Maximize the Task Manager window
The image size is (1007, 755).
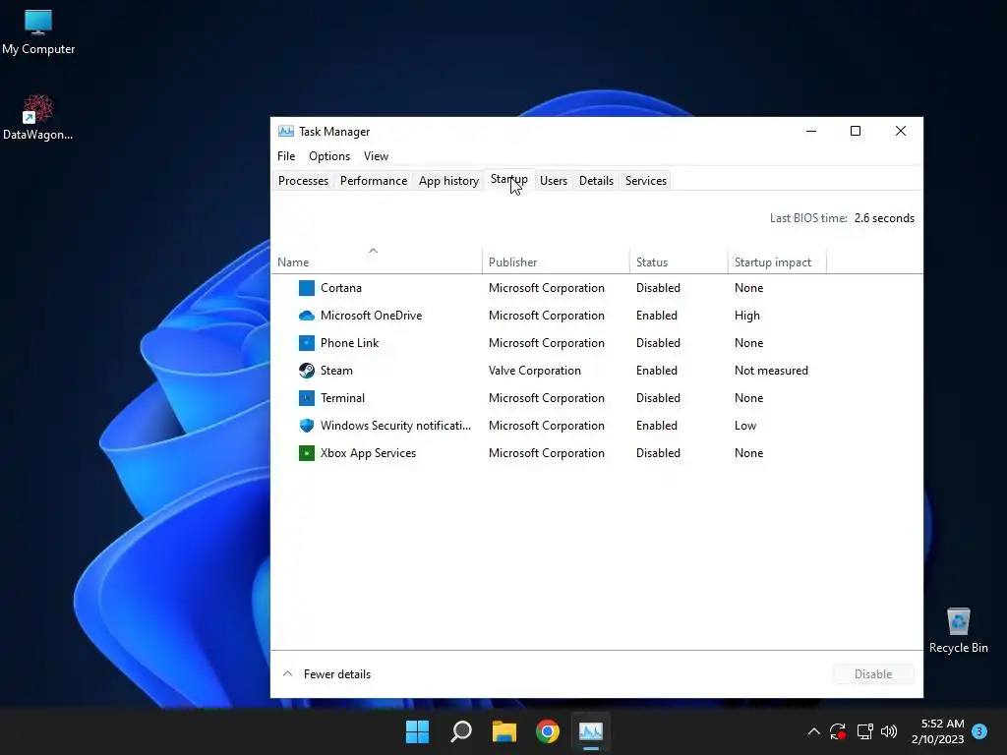click(x=856, y=131)
